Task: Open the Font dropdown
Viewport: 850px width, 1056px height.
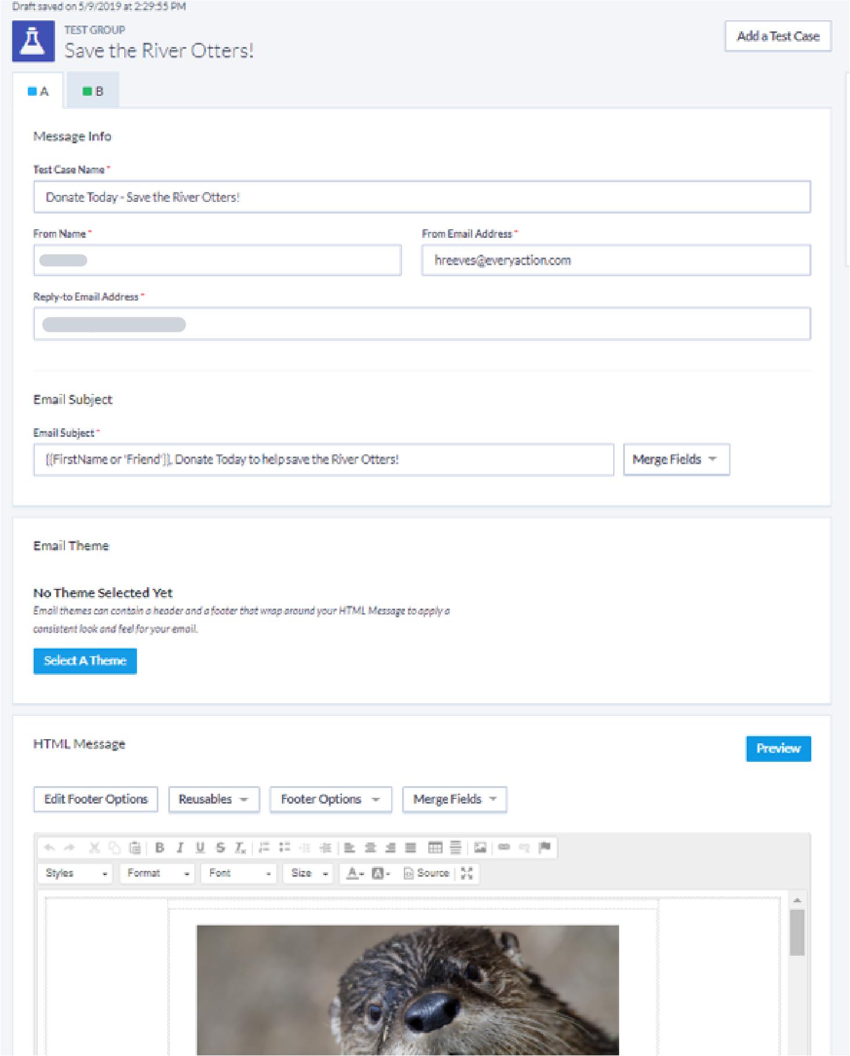Action: [238, 873]
